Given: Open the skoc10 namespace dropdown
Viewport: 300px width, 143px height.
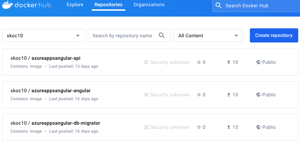Looking at the screenshot, I should [x=44, y=36].
